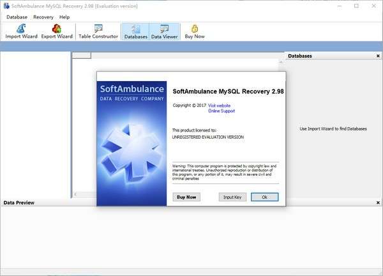383x276 pixels.
Task: Launch the Export Wizard
Action: click(x=57, y=31)
